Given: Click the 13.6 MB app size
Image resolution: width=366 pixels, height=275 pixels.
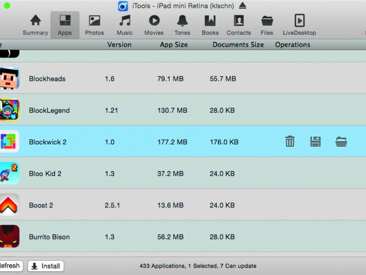Looking at the screenshot, I should tap(170, 206).
